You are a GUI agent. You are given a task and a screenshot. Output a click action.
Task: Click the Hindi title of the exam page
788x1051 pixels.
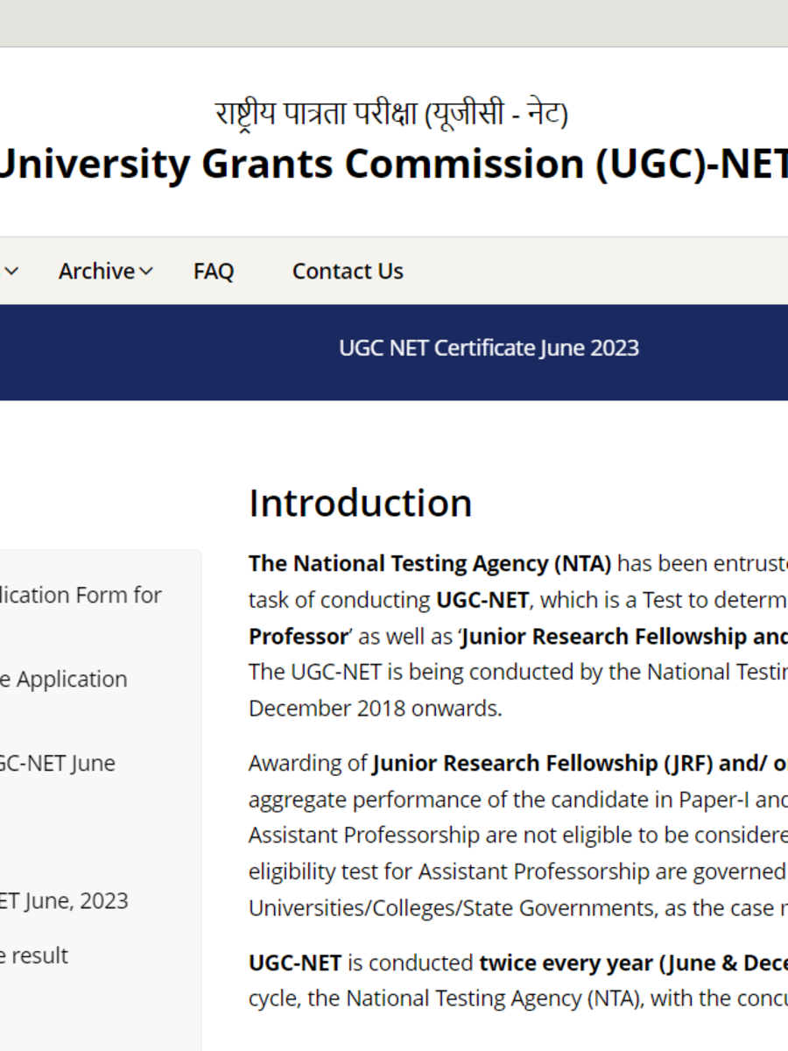pyautogui.click(x=392, y=111)
